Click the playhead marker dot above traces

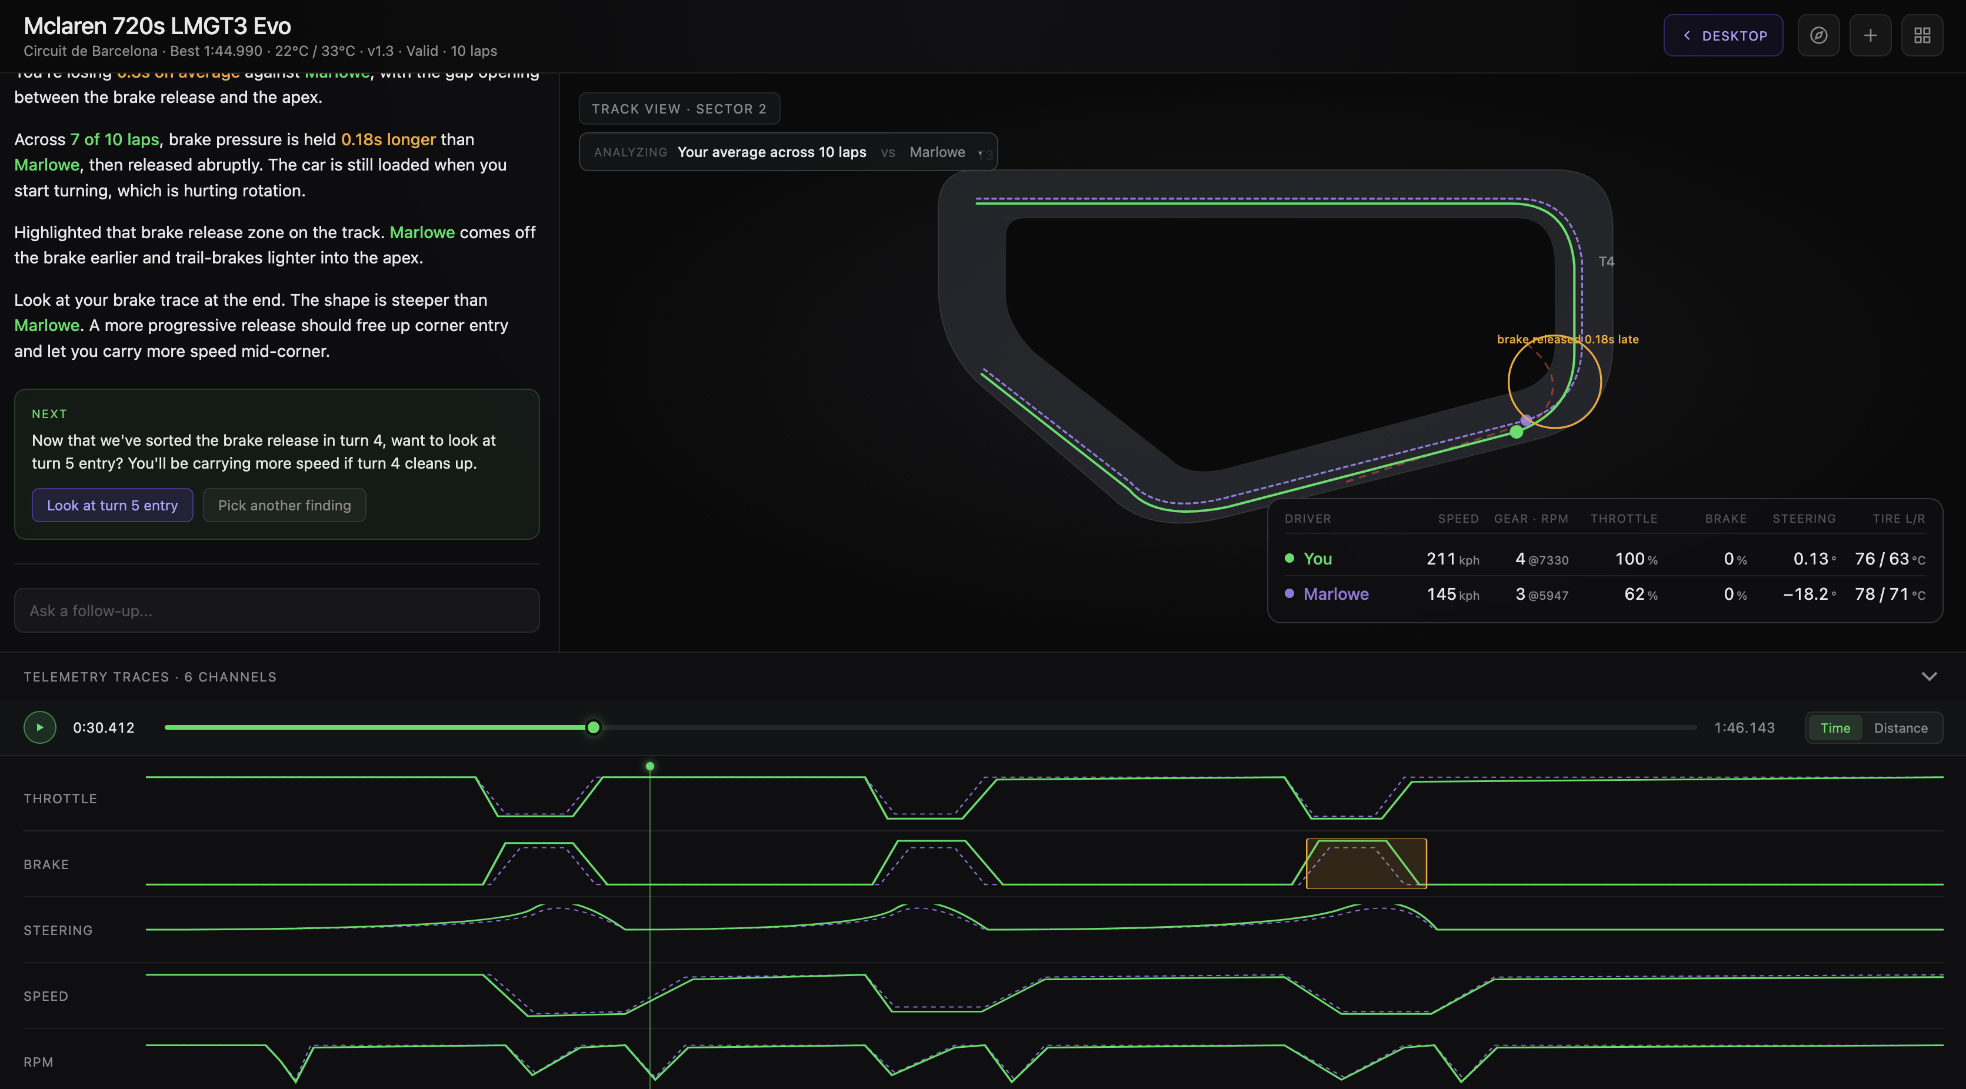pyautogui.click(x=649, y=766)
